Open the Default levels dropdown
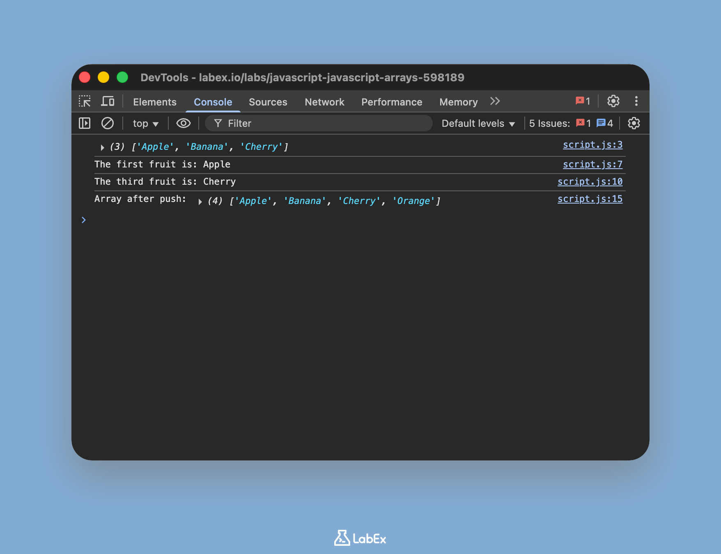The width and height of the screenshot is (721, 554). click(x=478, y=123)
